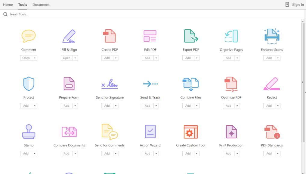Expand the Comment Open dropdown arrow
Screen dimensions: 306x174
click(35, 58)
